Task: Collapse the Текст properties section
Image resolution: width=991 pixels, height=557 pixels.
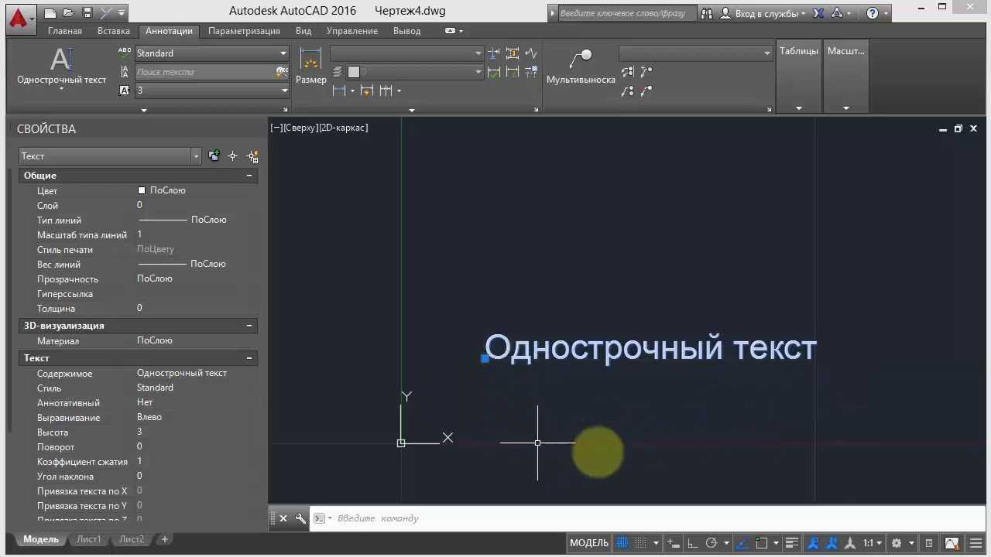Action: (249, 358)
